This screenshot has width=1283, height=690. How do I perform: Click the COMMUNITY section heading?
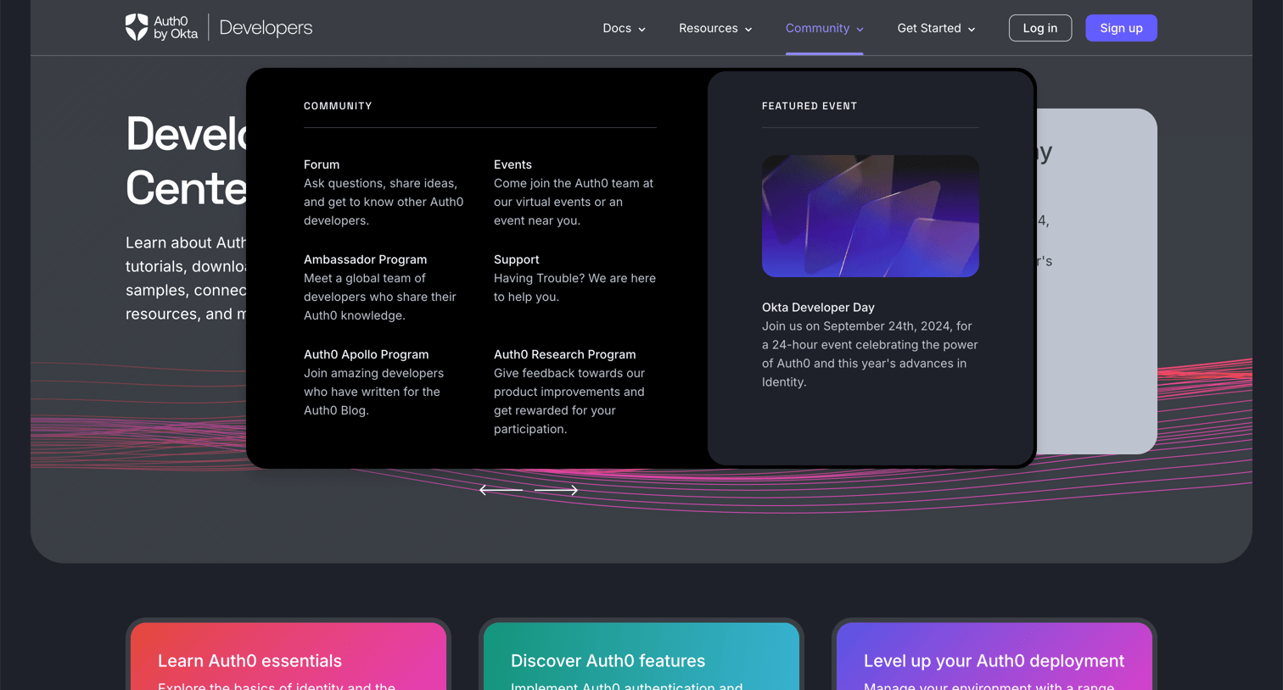click(338, 106)
